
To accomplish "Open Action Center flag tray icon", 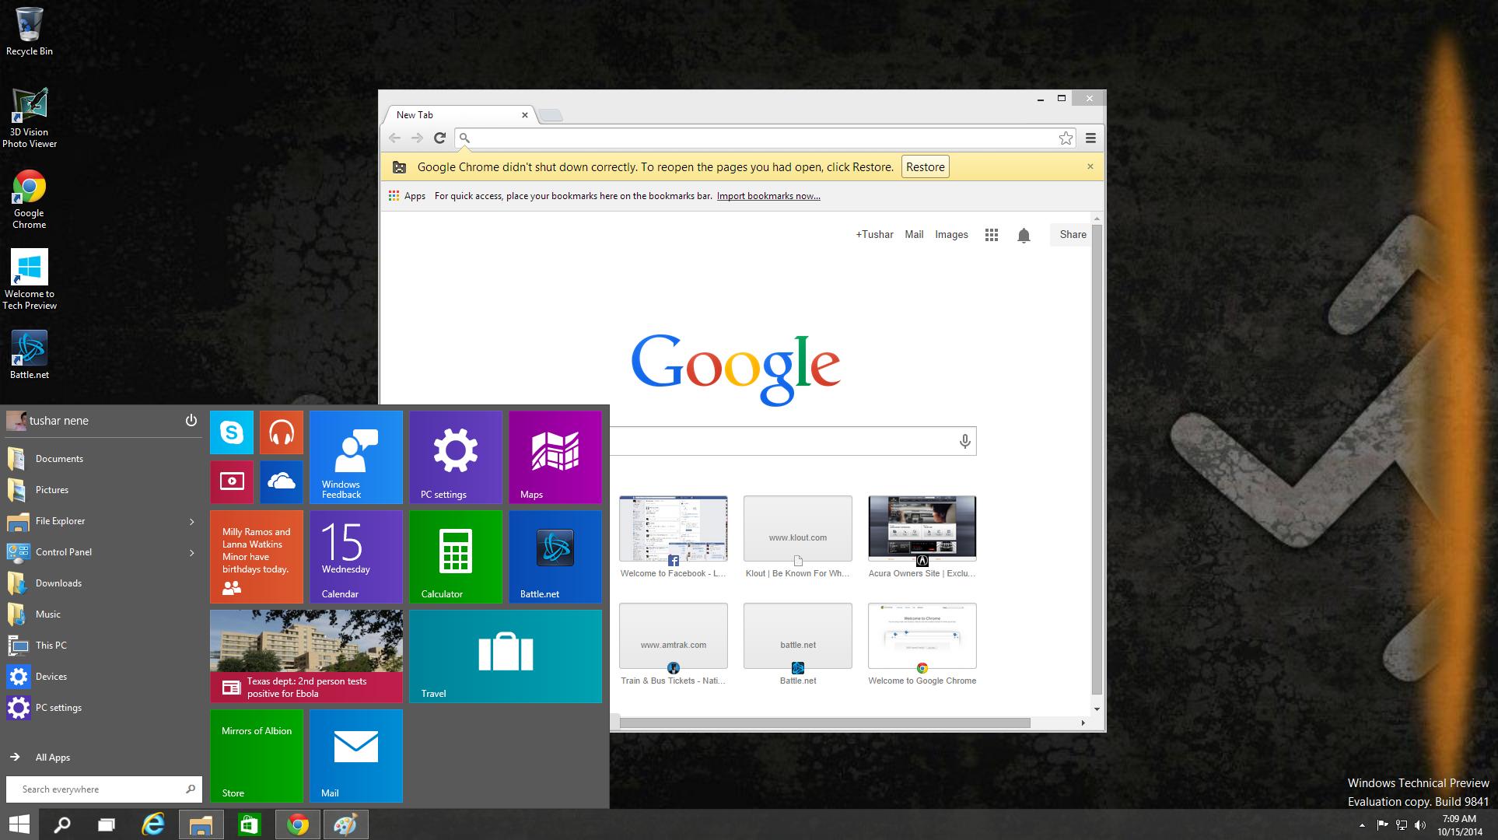I will pyautogui.click(x=1382, y=825).
